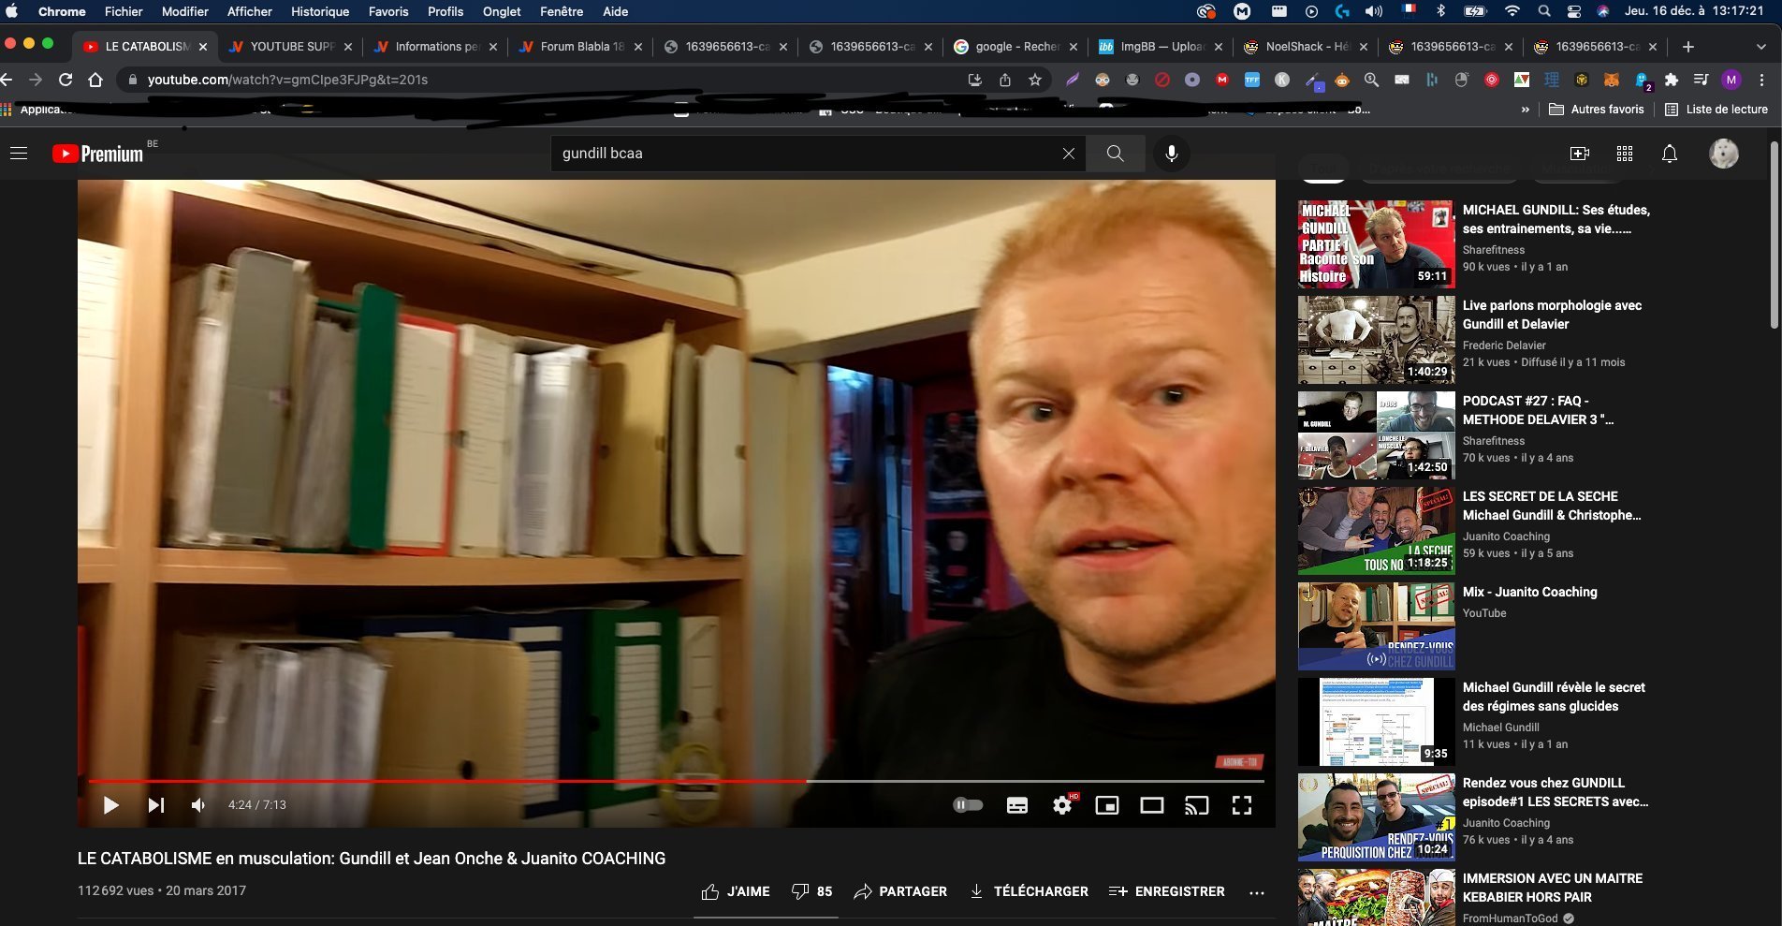
Task: Skip to the next video
Action: [156, 805]
